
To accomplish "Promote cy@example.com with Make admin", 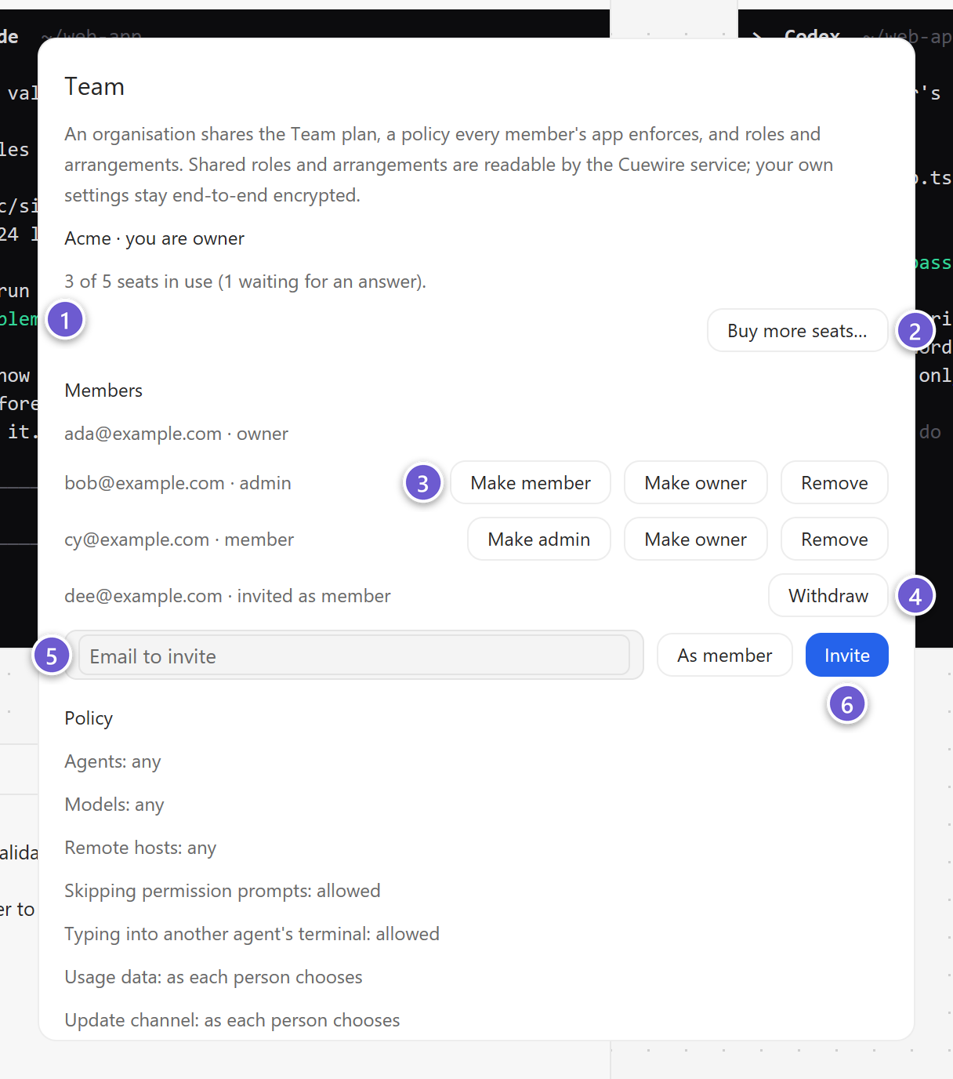I will click(x=539, y=539).
